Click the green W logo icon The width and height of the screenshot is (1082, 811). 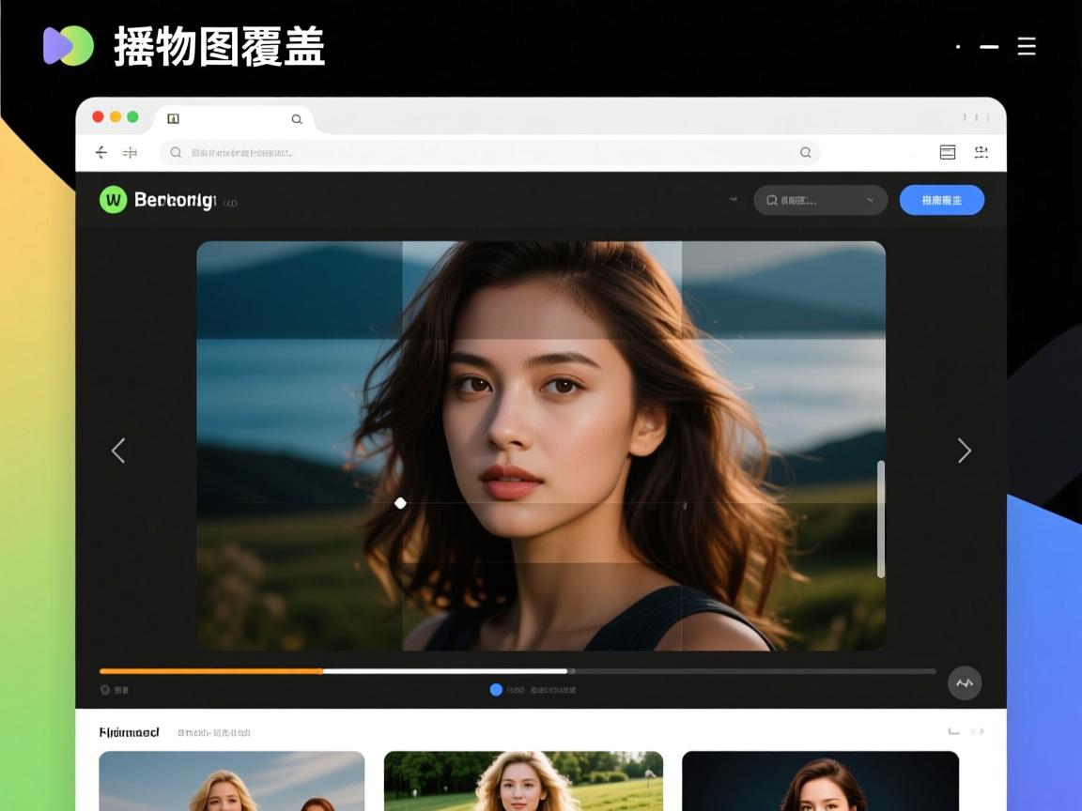[x=113, y=200]
